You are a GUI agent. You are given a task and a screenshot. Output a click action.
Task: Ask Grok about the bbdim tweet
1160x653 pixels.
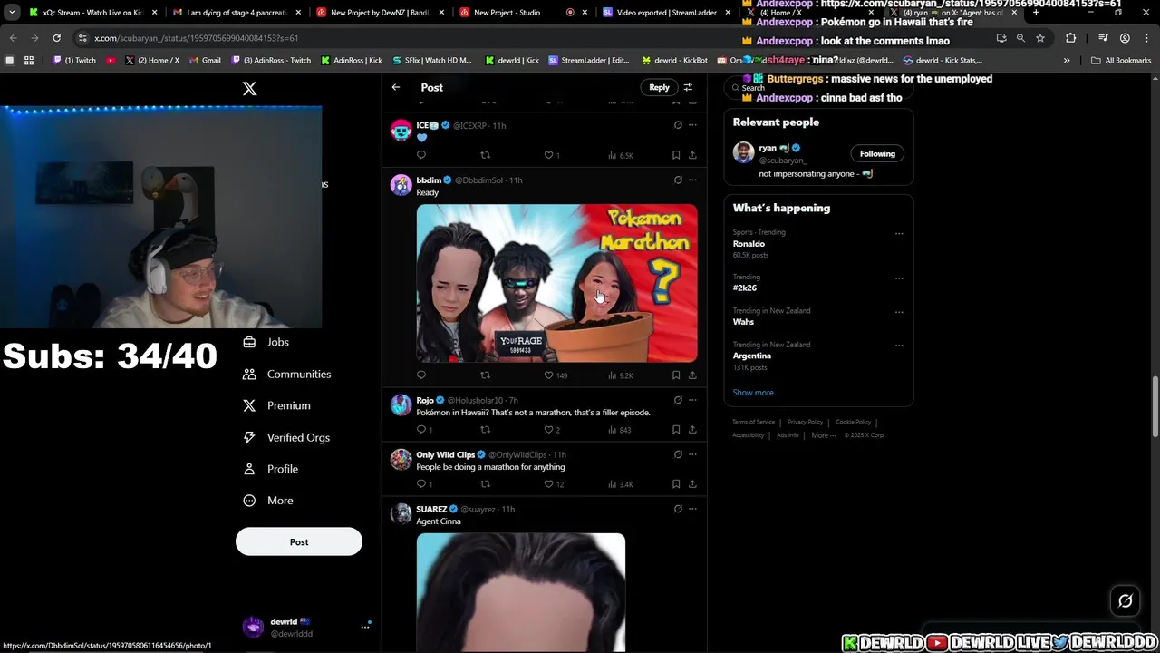(x=678, y=180)
